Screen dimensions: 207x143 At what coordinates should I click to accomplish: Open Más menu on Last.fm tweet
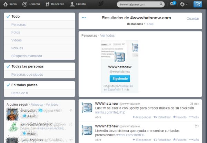pyautogui.click(x=194, y=117)
